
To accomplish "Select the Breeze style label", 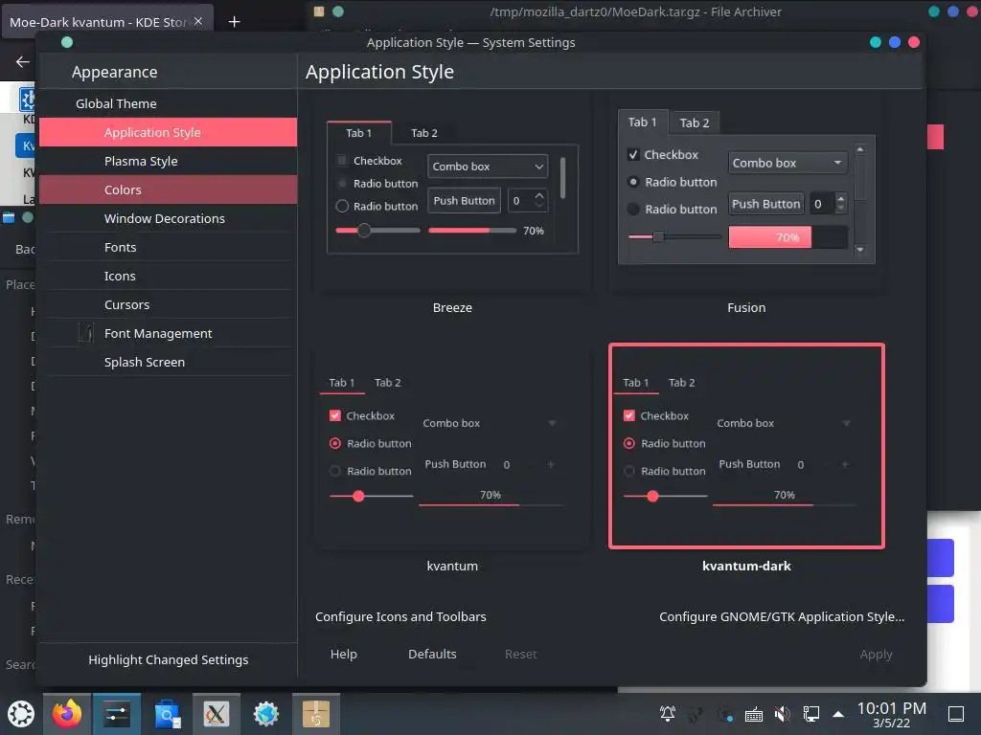I will 452,307.
